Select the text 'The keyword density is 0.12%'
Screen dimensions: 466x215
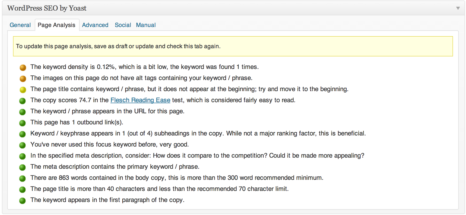click(x=73, y=67)
